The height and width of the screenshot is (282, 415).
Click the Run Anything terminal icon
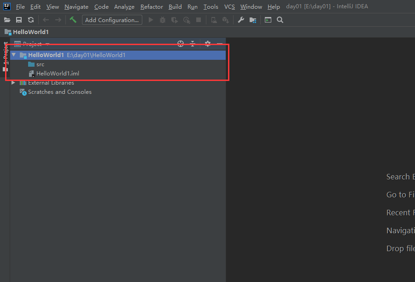click(268, 20)
